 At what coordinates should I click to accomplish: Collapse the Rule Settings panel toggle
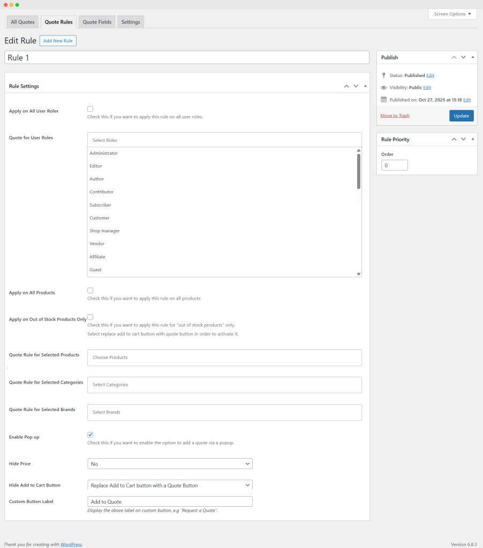point(365,86)
